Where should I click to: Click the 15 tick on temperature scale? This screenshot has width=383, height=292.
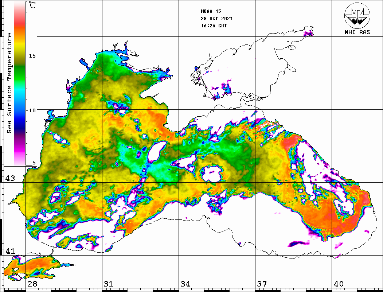(32, 56)
